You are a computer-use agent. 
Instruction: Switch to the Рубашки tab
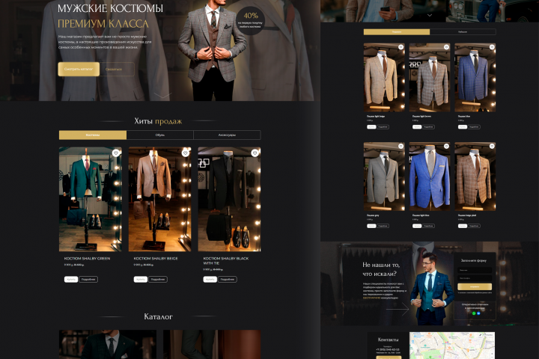coord(463,32)
